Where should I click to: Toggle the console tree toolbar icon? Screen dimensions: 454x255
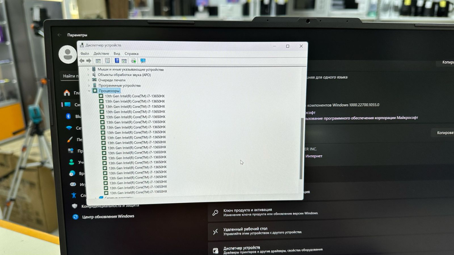98,61
